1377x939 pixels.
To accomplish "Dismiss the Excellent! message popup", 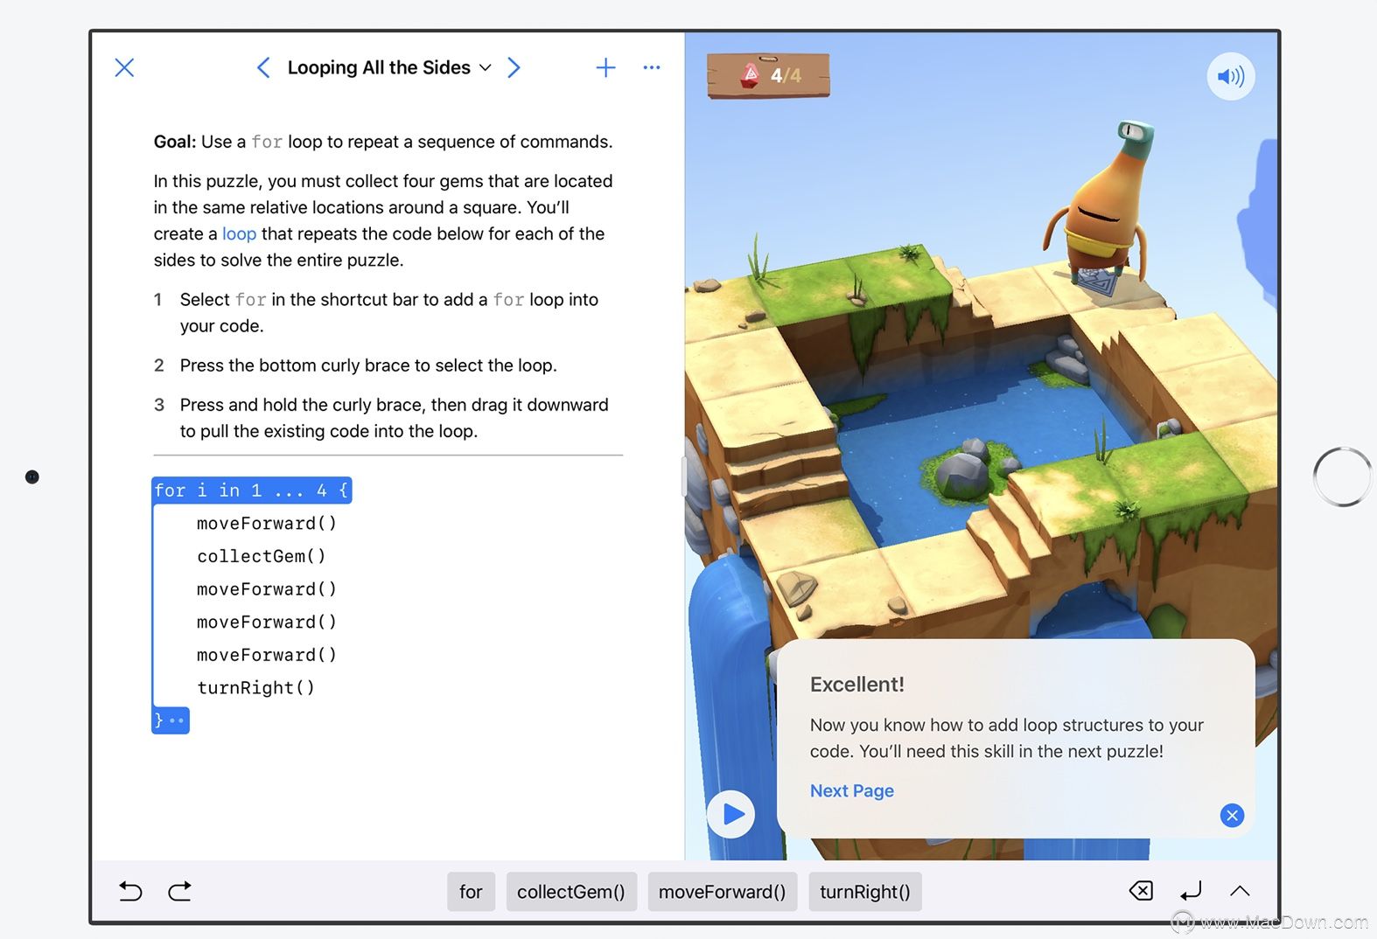I will tap(1232, 816).
